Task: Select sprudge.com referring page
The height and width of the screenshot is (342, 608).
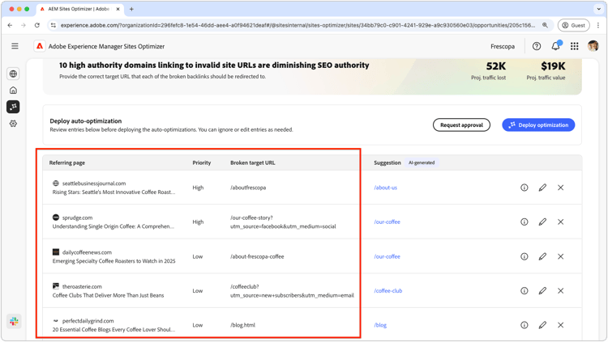Action: point(77,217)
